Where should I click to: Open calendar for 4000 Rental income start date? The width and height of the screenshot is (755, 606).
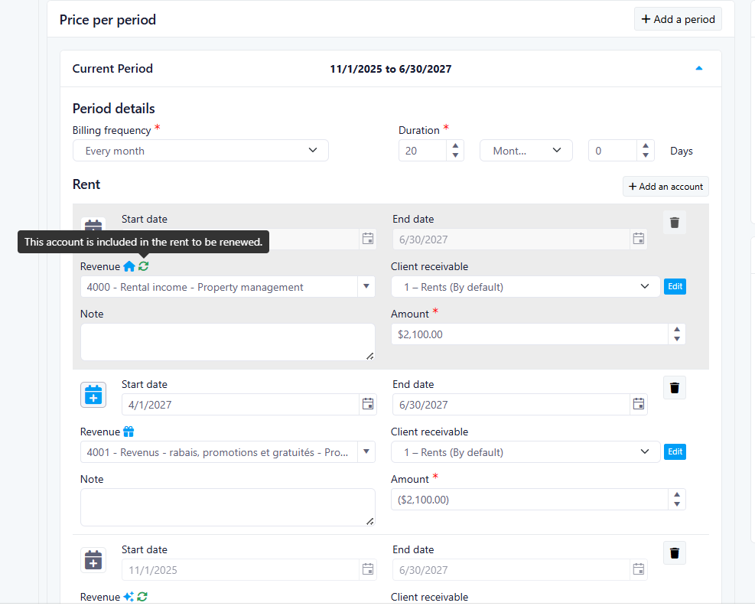[x=368, y=239]
